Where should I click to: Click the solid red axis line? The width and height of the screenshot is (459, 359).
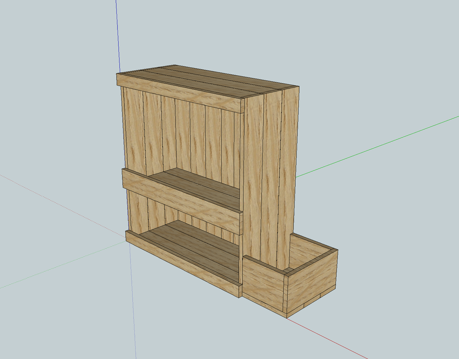(326, 338)
